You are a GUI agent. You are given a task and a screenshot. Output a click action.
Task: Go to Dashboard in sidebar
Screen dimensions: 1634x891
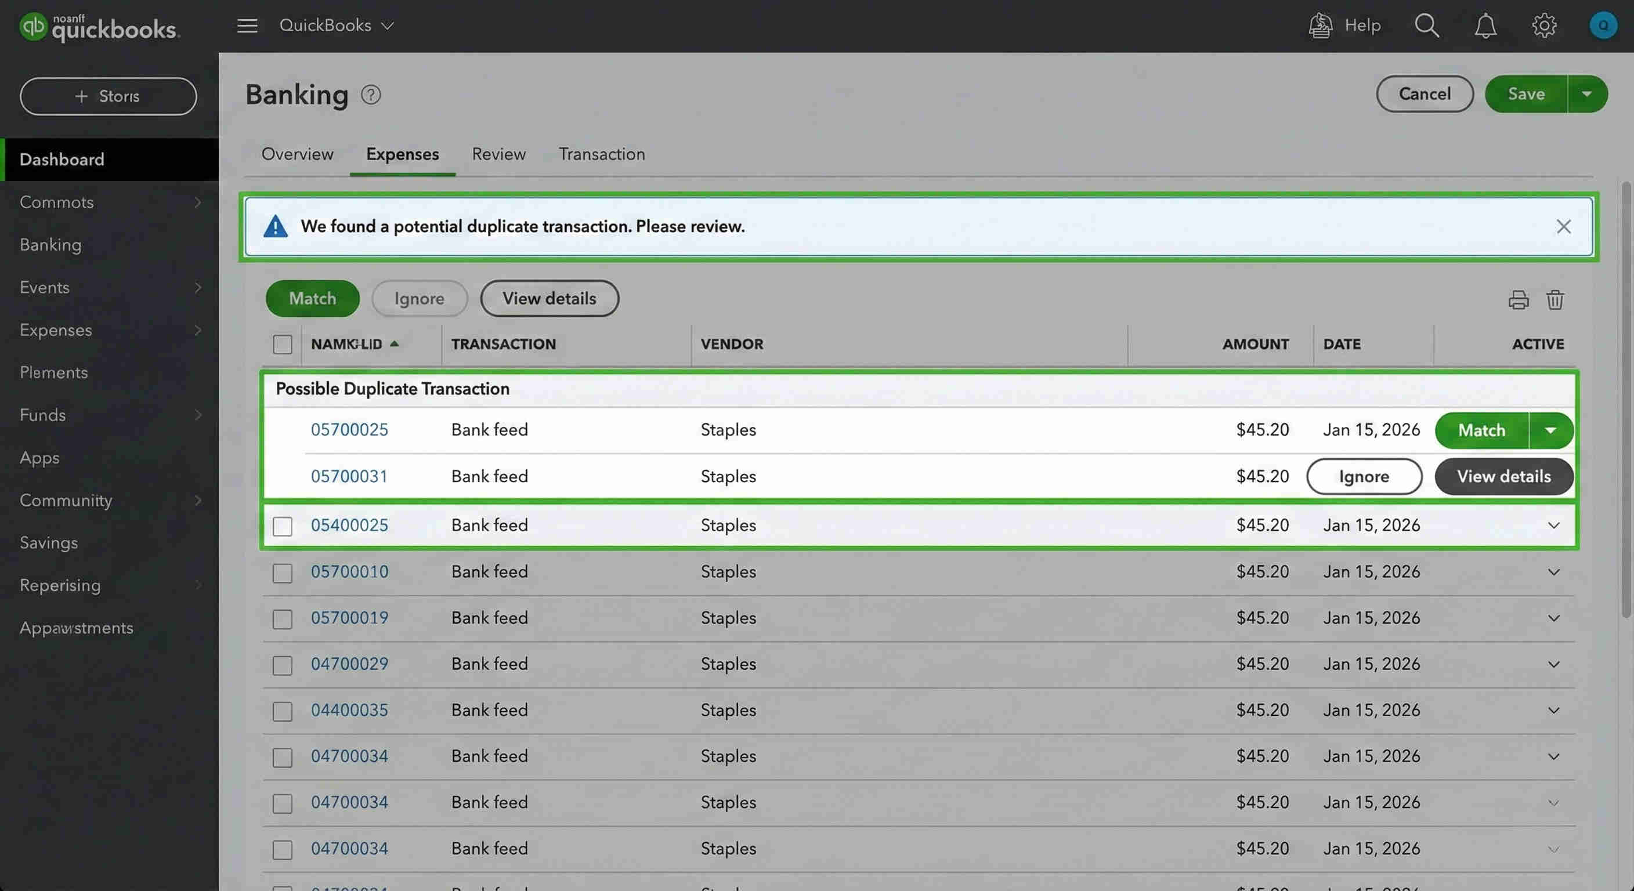click(109, 159)
